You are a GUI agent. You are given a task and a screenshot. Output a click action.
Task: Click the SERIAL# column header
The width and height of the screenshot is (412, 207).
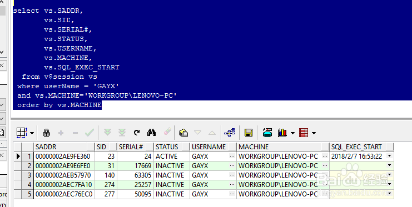[x=135, y=147]
